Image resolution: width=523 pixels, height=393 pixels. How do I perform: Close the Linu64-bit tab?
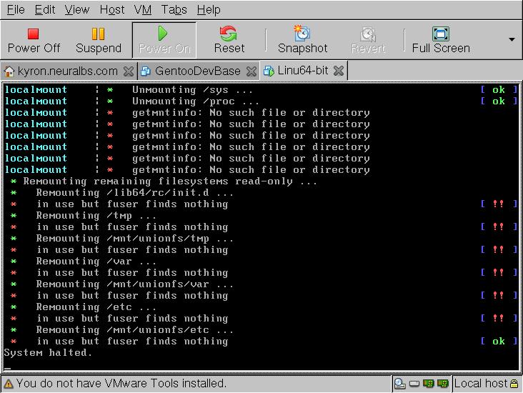point(339,71)
